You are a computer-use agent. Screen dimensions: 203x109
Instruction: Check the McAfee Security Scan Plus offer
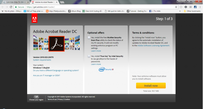coord(89,38)
